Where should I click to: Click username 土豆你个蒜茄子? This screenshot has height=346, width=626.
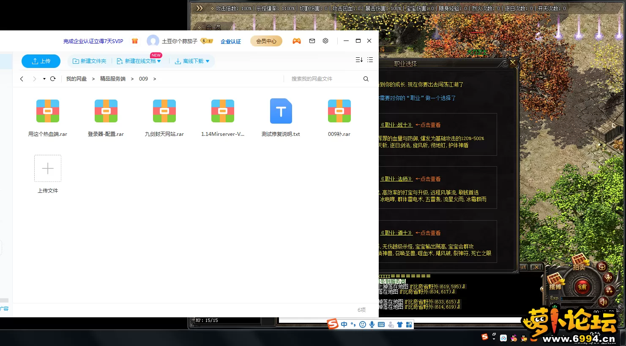(180, 41)
